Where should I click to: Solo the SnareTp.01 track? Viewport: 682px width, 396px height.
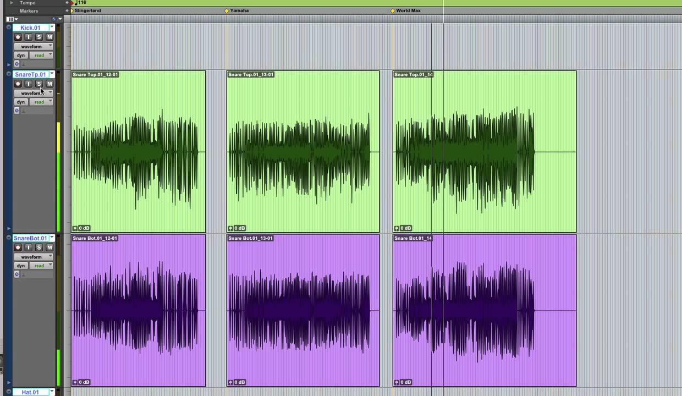pyautogui.click(x=38, y=84)
